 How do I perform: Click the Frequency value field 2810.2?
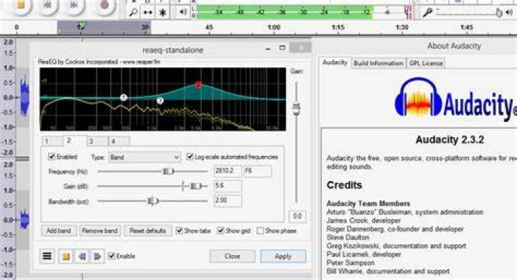(x=227, y=171)
